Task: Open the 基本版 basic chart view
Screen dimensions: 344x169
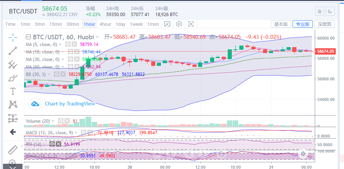Action: pyautogui.click(x=281, y=24)
